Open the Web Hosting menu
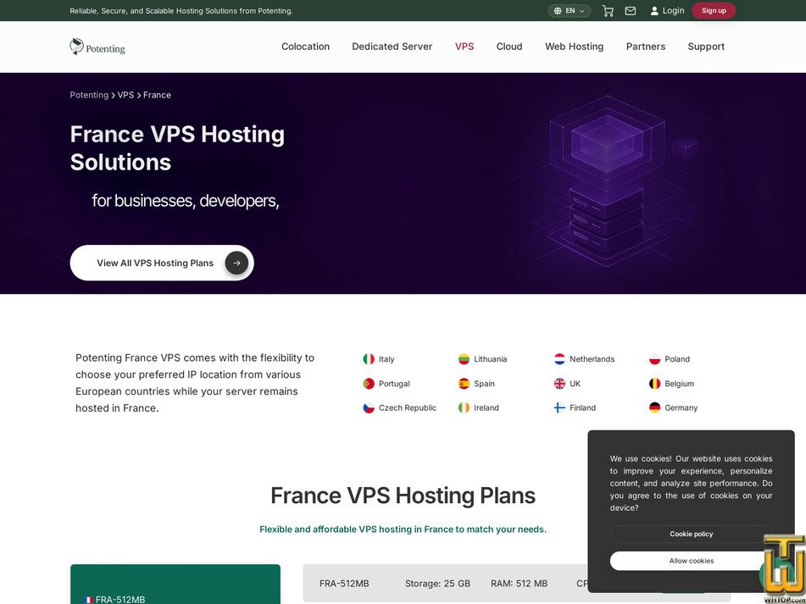The image size is (806, 604). tap(574, 47)
